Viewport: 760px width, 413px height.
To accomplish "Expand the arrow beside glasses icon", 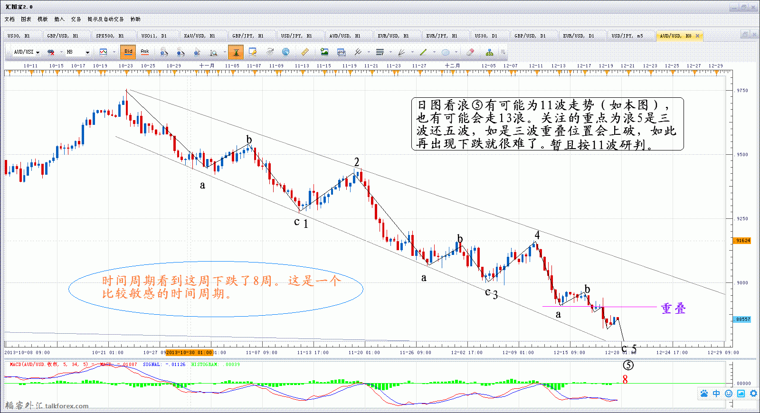I will pyautogui.click(x=61, y=52).
